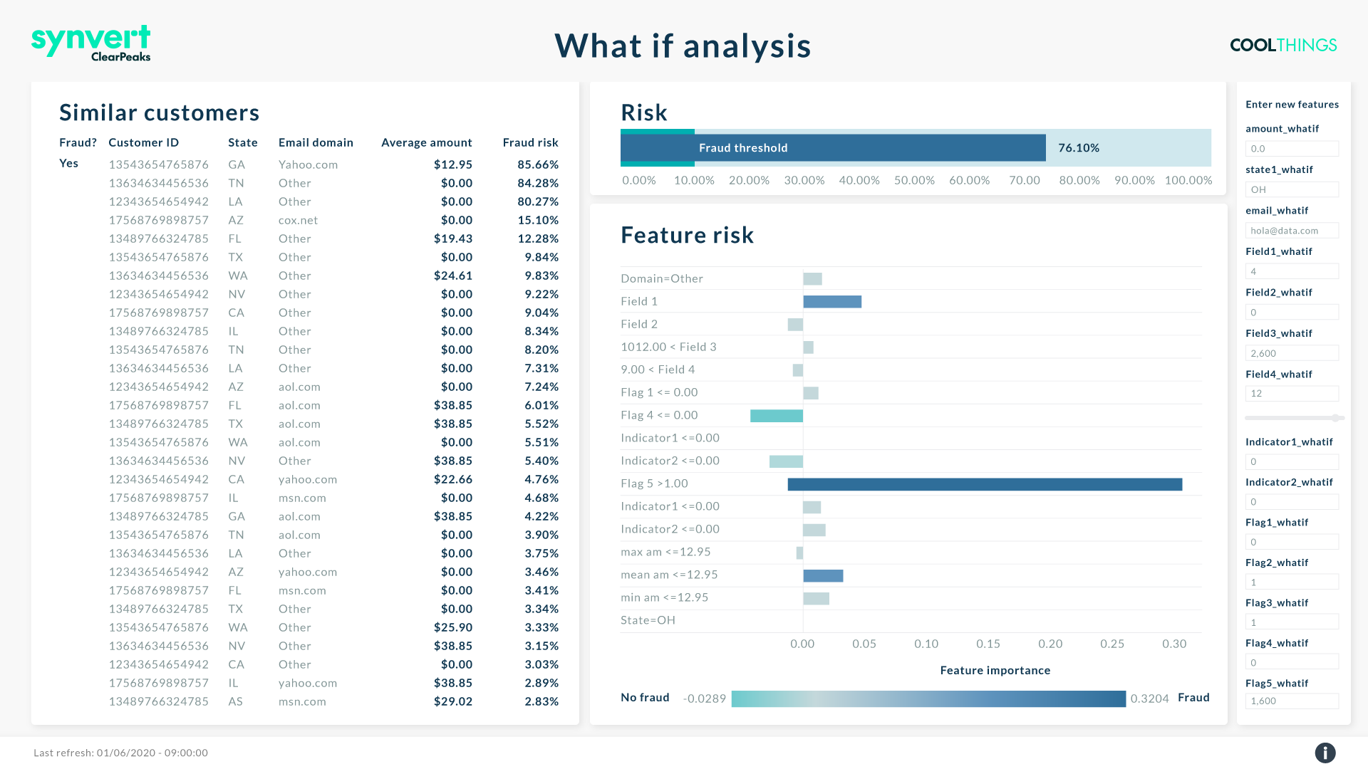Edit the Flag4_whatif value
1368x769 pixels.
coord(1292,662)
